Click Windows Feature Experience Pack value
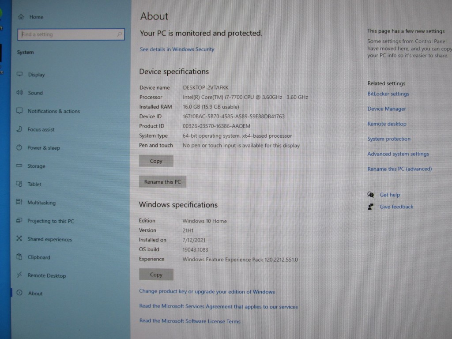This screenshot has width=452, height=339. tap(240, 260)
